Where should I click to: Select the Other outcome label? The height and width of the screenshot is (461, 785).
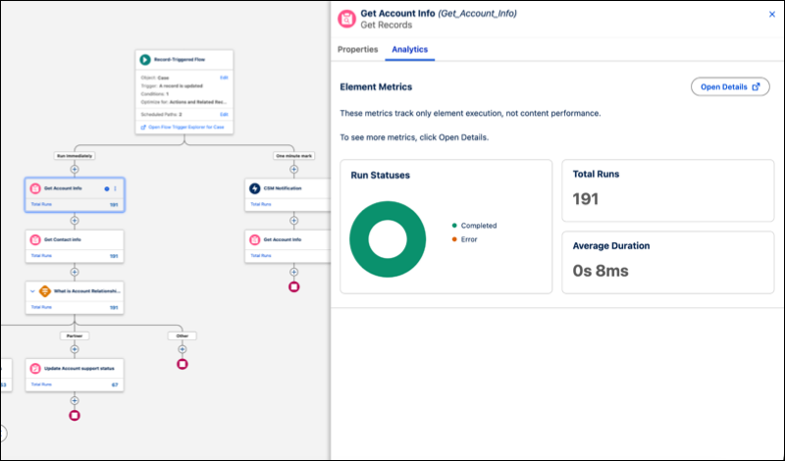[x=183, y=335]
